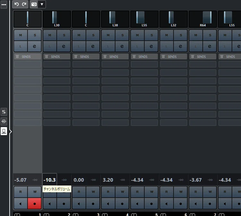Screen dimensions: 241x216
Task: Click the channel 7 volume value -3.67
Action: click(x=195, y=180)
